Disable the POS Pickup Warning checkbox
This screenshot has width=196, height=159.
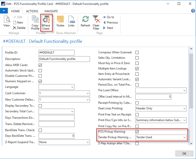(x=137, y=132)
